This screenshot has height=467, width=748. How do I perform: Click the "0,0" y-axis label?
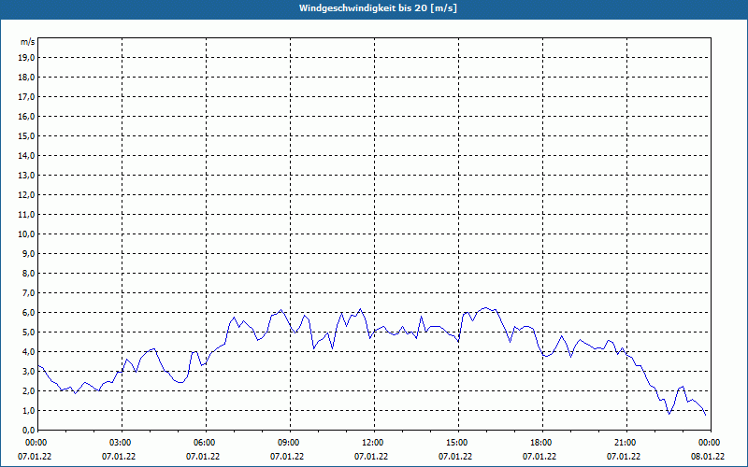coord(28,431)
